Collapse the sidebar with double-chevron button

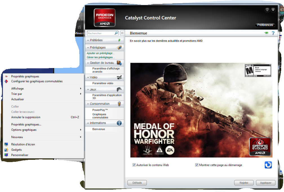point(122,33)
